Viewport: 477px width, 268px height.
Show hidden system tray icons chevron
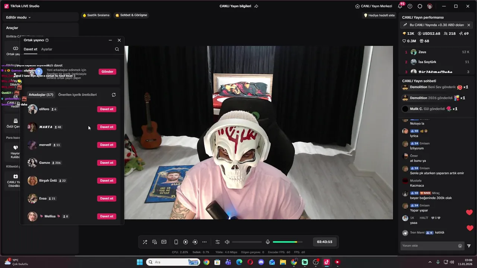click(x=430, y=262)
